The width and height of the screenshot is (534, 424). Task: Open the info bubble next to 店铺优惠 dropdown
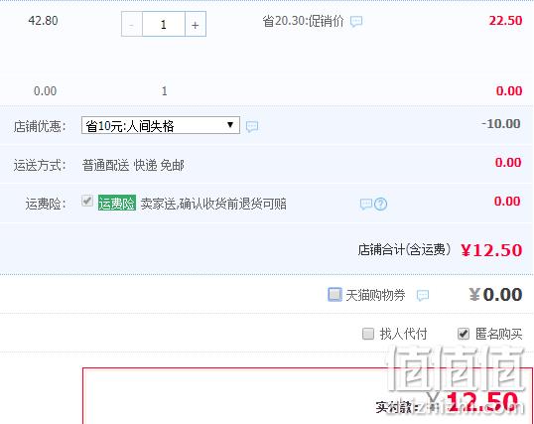[x=252, y=126]
